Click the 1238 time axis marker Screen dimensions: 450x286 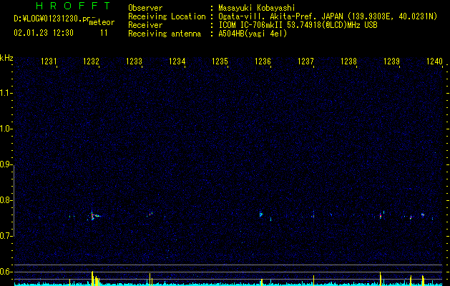(348, 61)
